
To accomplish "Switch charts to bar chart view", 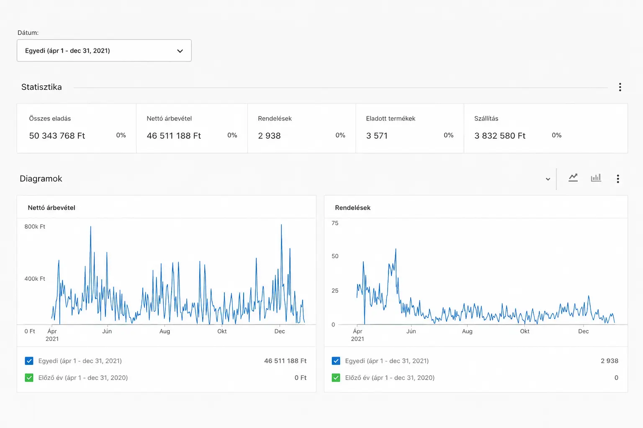I will [x=596, y=178].
